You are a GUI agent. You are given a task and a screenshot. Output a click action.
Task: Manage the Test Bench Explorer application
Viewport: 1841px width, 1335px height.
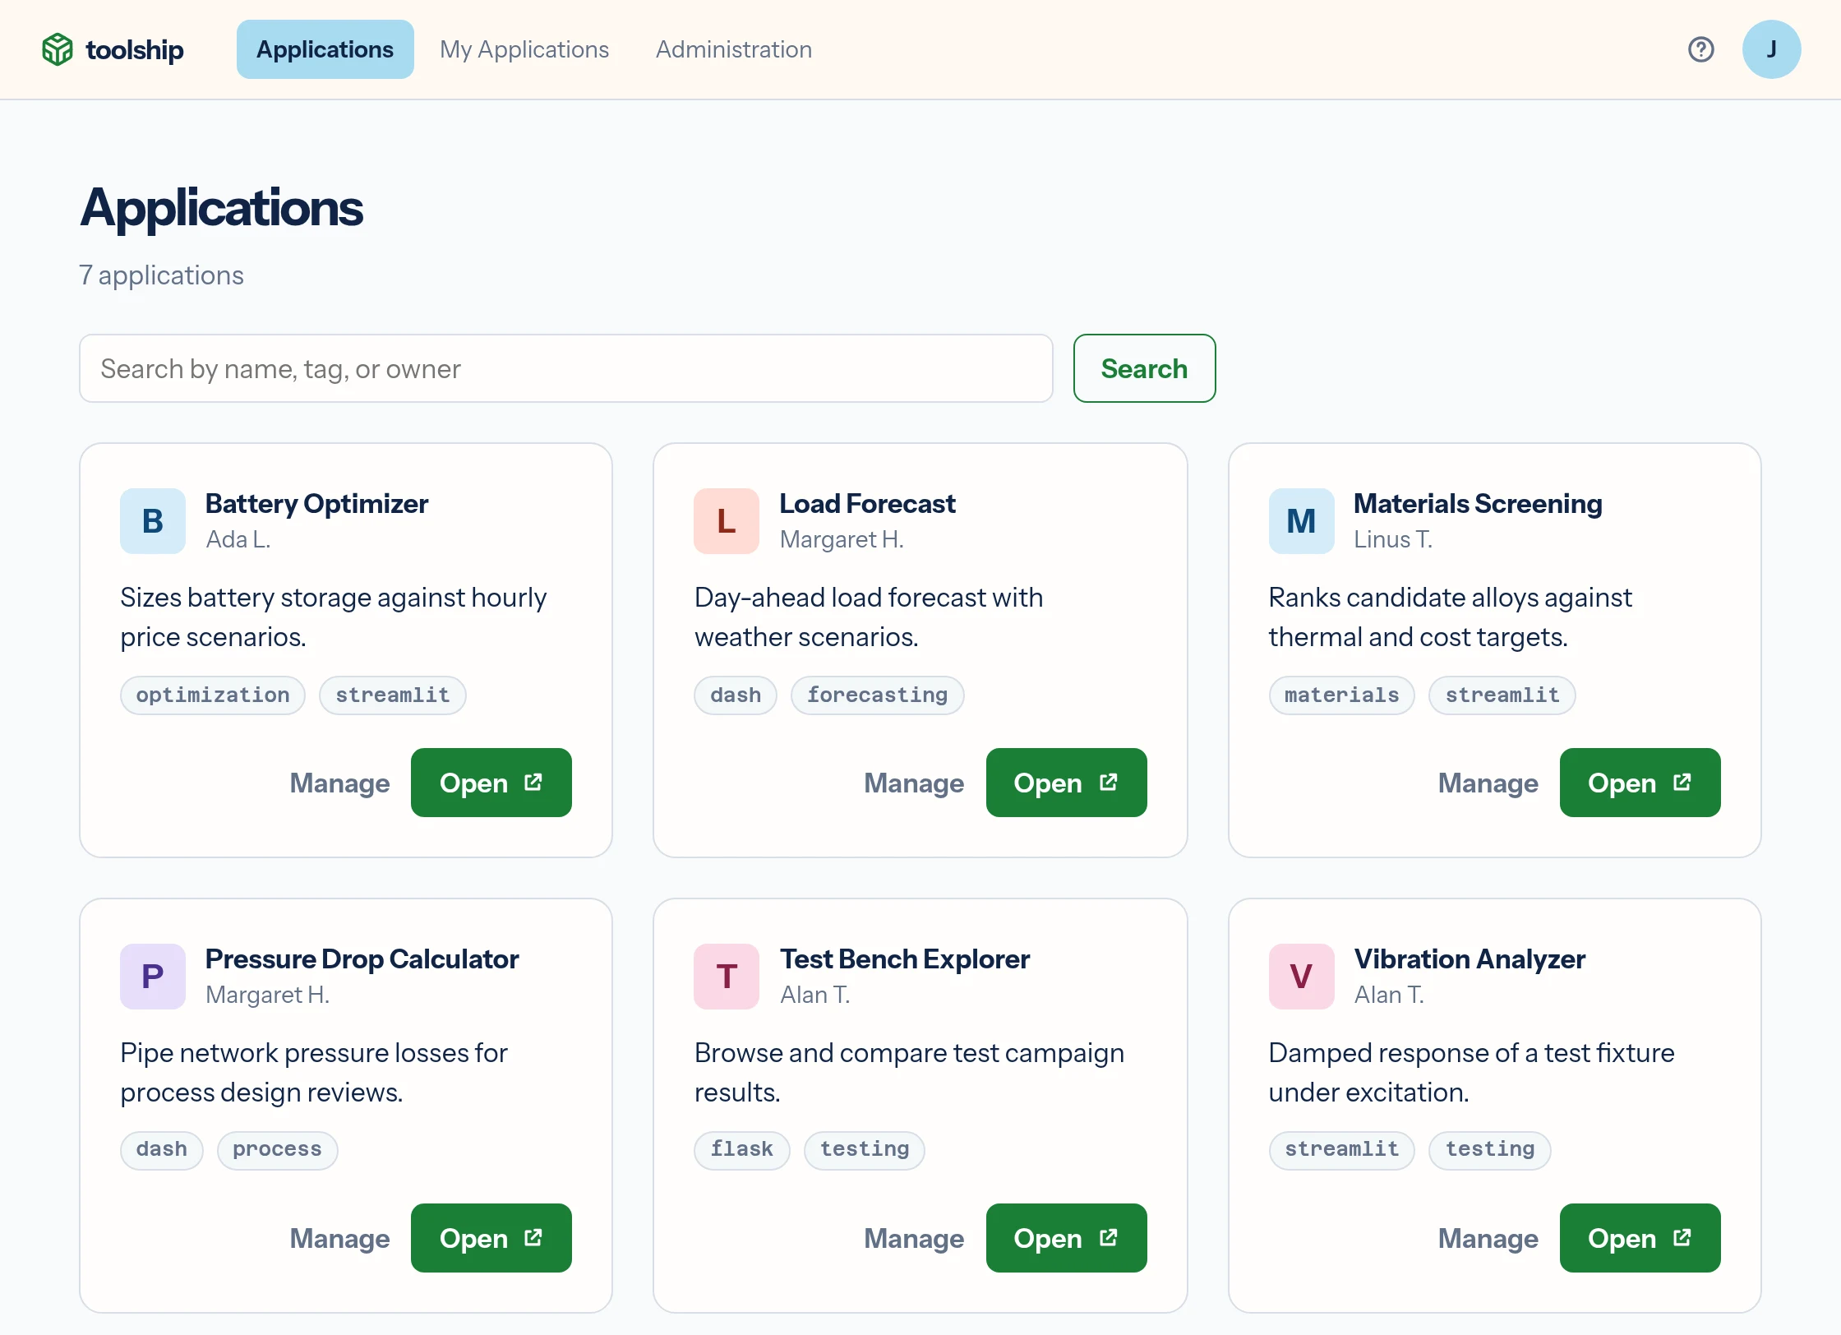pyautogui.click(x=914, y=1238)
